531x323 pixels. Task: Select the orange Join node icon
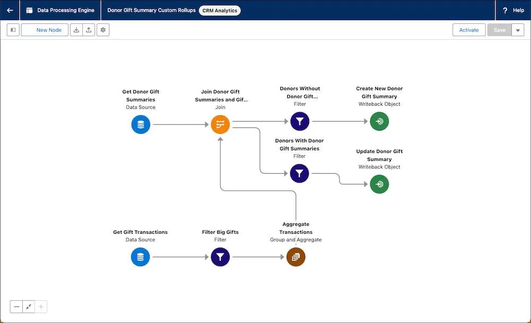[x=220, y=124]
